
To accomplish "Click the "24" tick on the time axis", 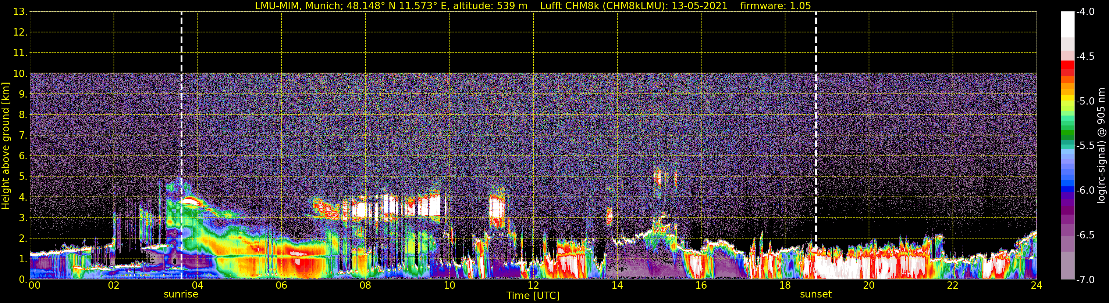I will 1036,285.
